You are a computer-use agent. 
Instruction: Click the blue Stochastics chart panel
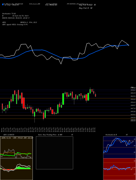pos(119,147)
